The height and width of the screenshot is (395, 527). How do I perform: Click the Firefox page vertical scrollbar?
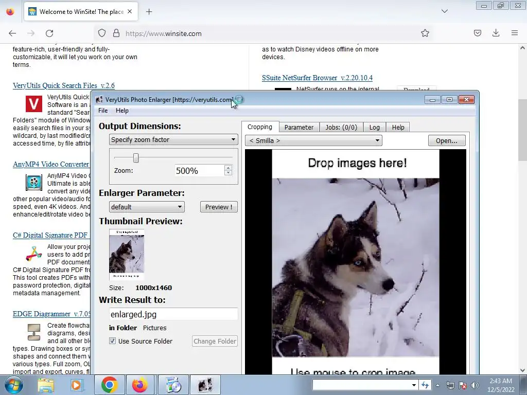pyautogui.click(x=522, y=130)
